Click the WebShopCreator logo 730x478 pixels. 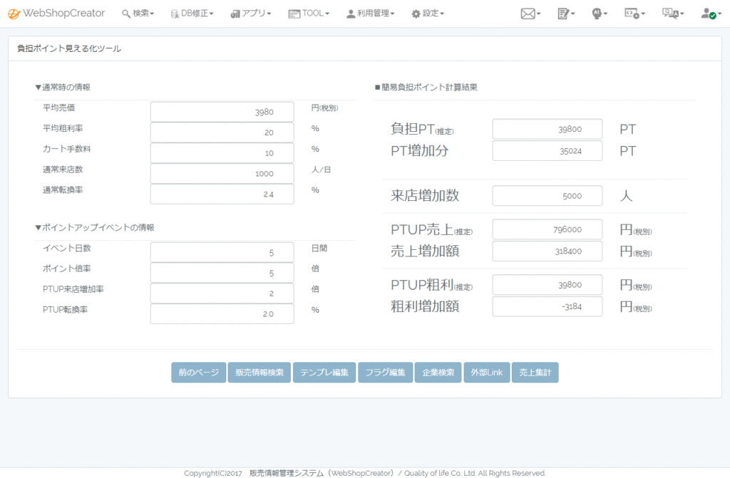pyautogui.click(x=56, y=14)
